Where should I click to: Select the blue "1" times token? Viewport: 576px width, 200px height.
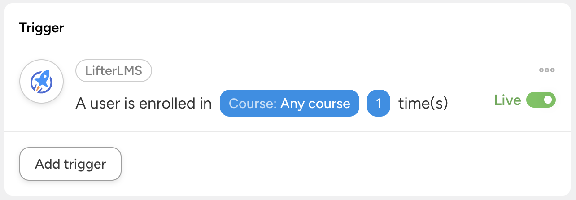(378, 104)
